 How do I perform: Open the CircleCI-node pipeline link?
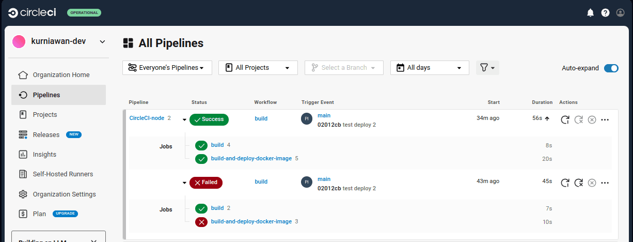click(x=147, y=118)
